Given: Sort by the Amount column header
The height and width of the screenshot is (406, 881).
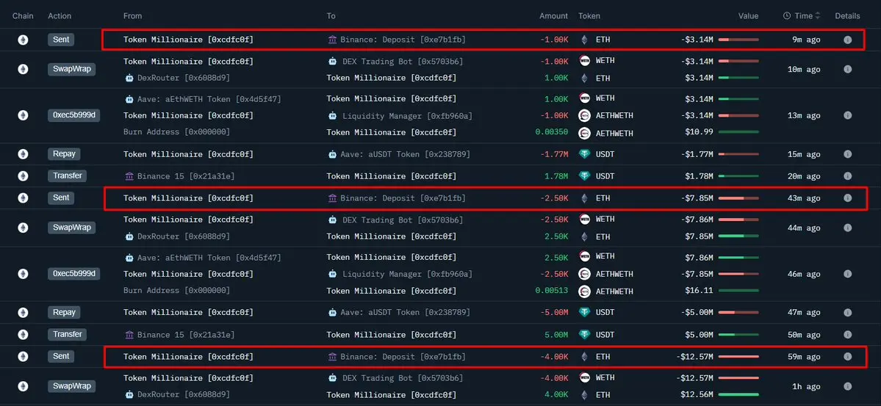Looking at the screenshot, I should coord(553,16).
